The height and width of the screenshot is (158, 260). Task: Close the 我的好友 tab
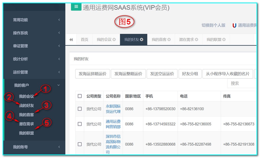click(141, 40)
